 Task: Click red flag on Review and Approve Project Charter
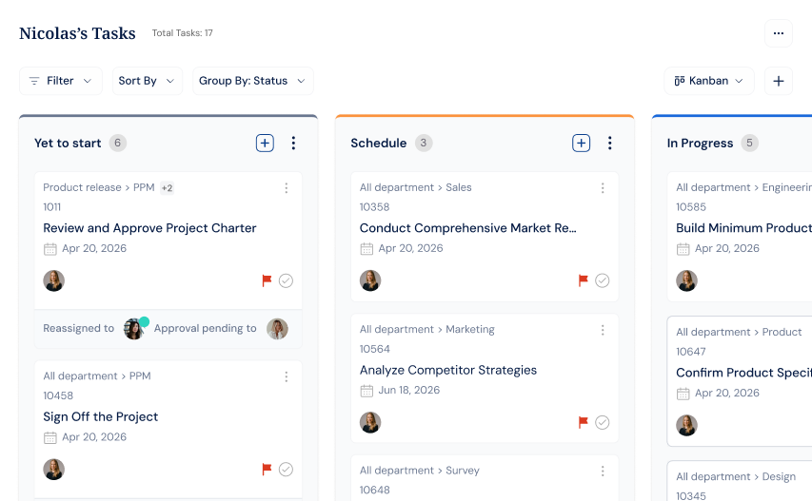point(267,280)
